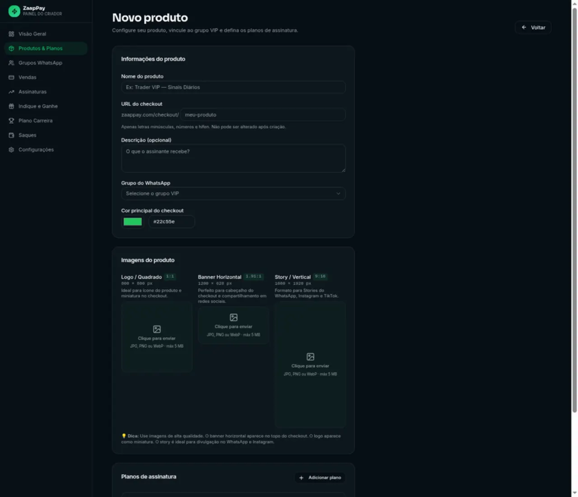The image size is (578, 497).
Task: Click the image icon in Logo / Quadrado upload
Action: coord(157,329)
